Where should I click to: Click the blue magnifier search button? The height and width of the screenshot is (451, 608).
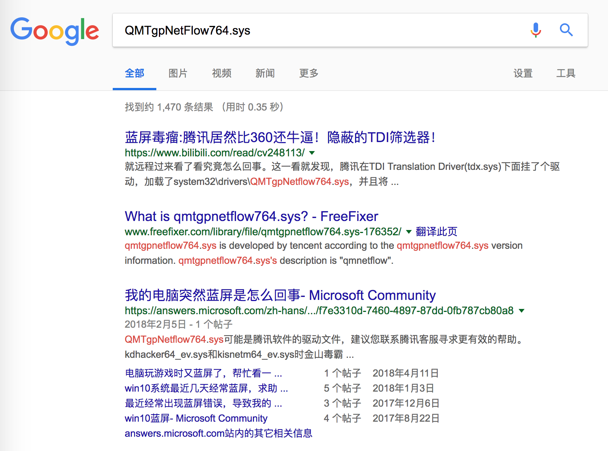pyautogui.click(x=566, y=30)
